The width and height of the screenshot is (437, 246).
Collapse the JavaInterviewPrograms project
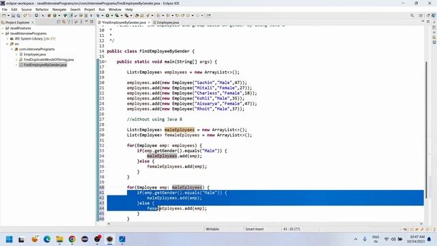tap(3, 33)
